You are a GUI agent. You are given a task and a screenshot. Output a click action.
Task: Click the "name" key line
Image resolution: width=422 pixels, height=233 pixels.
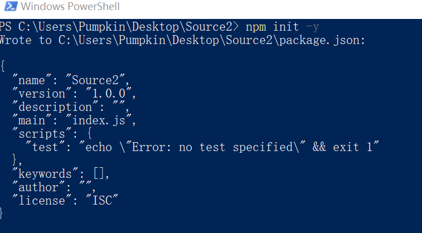coord(71,80)
